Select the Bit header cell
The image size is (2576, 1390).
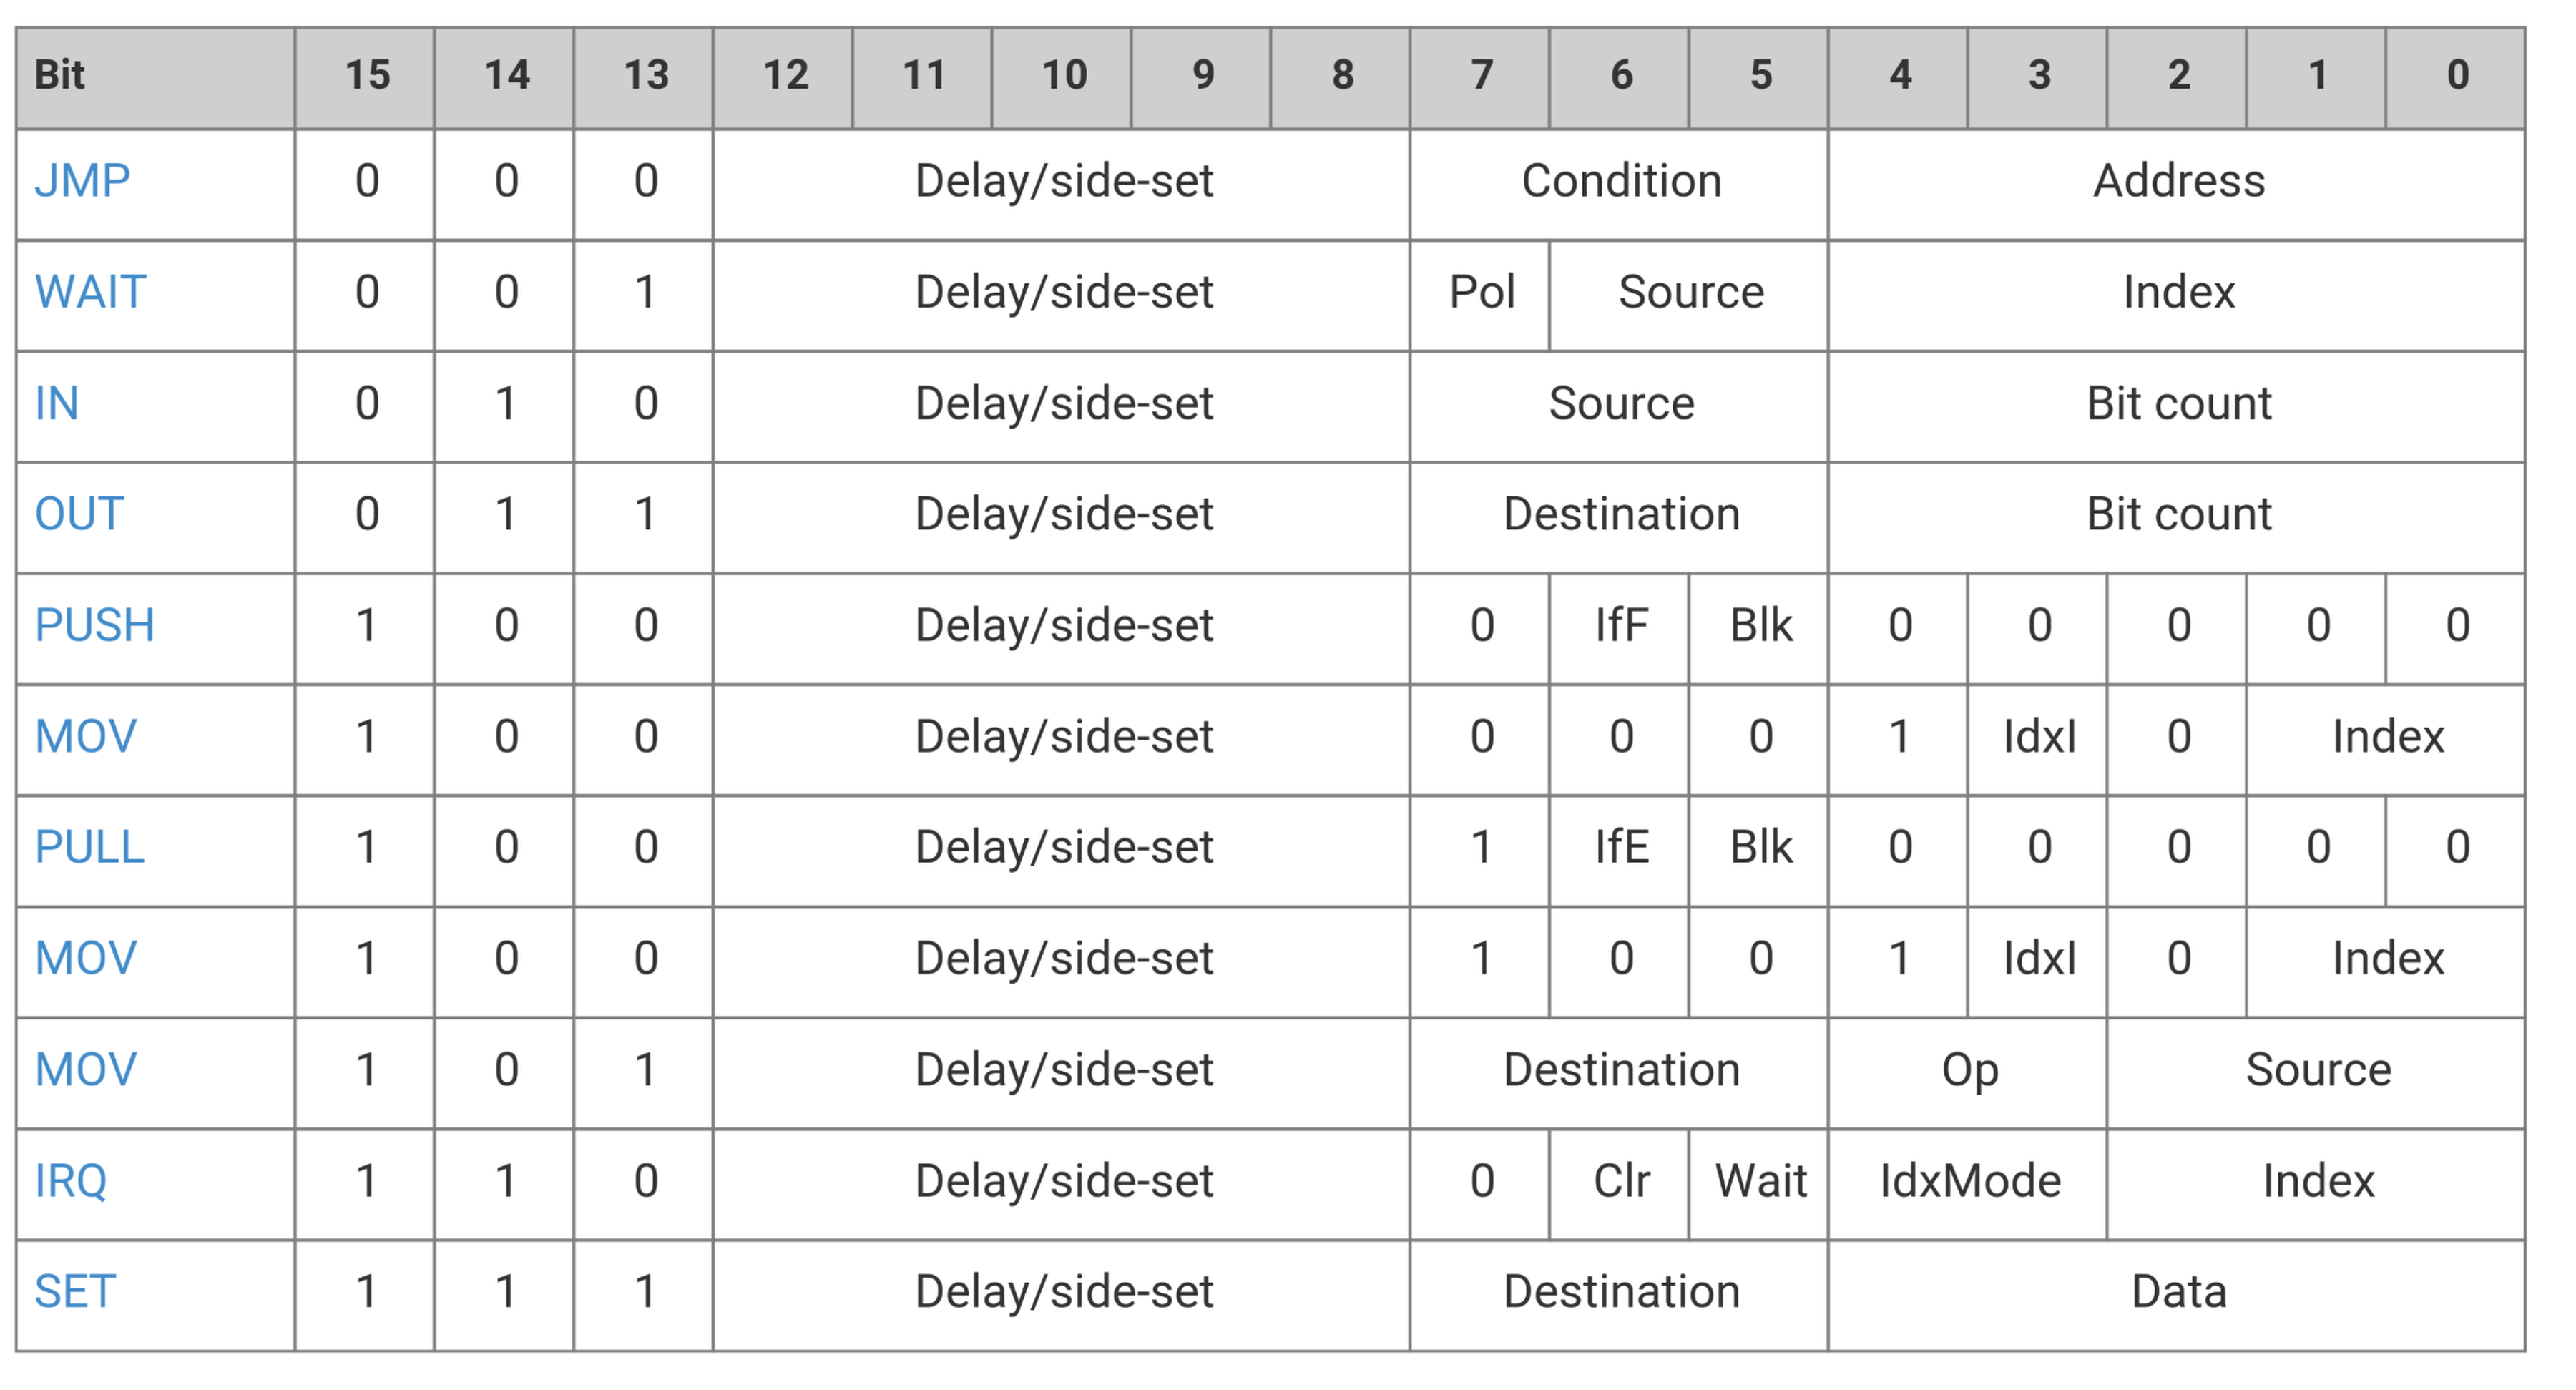pos(155,78)
